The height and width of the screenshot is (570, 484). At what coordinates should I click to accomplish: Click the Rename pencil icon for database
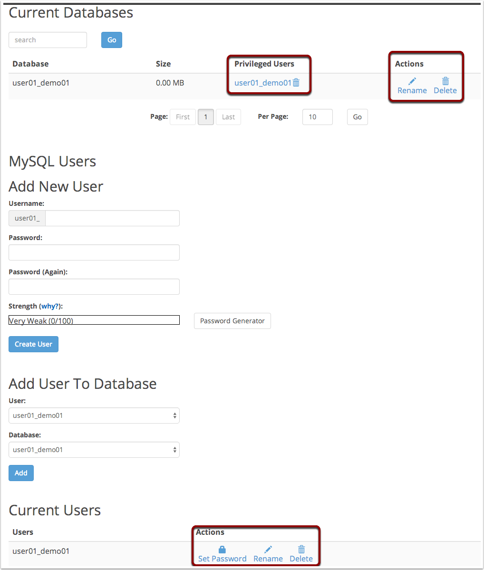pyautogui.click(x=412, y=81)
